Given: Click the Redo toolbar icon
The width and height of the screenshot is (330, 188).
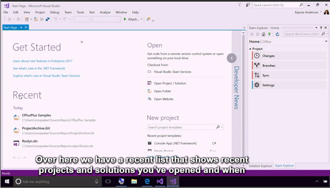Looking at the screenshot, I should pos(65,19).
